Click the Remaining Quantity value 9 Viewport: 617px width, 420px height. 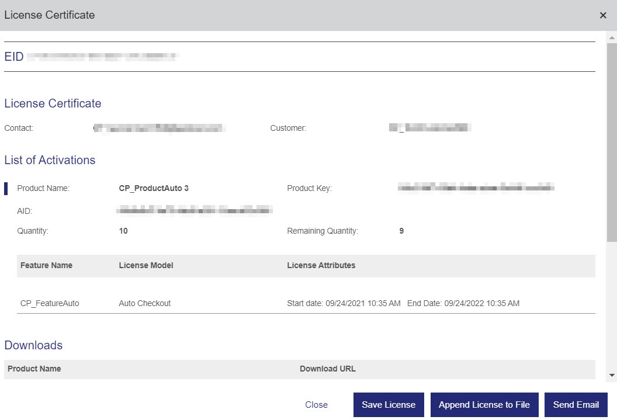tap(401, 231)
